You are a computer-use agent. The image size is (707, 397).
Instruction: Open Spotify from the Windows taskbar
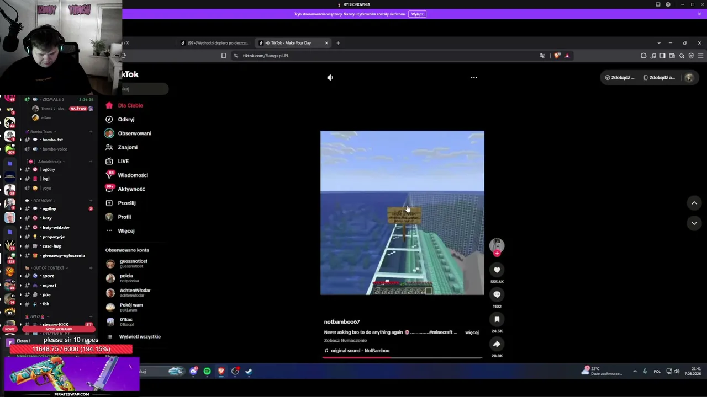(207, 372)
